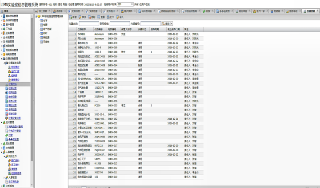Select the row with 内部编号 SHDH-010
Image resolution: width=320 pixels, height=188 pixels.
(x=136, y=177)
